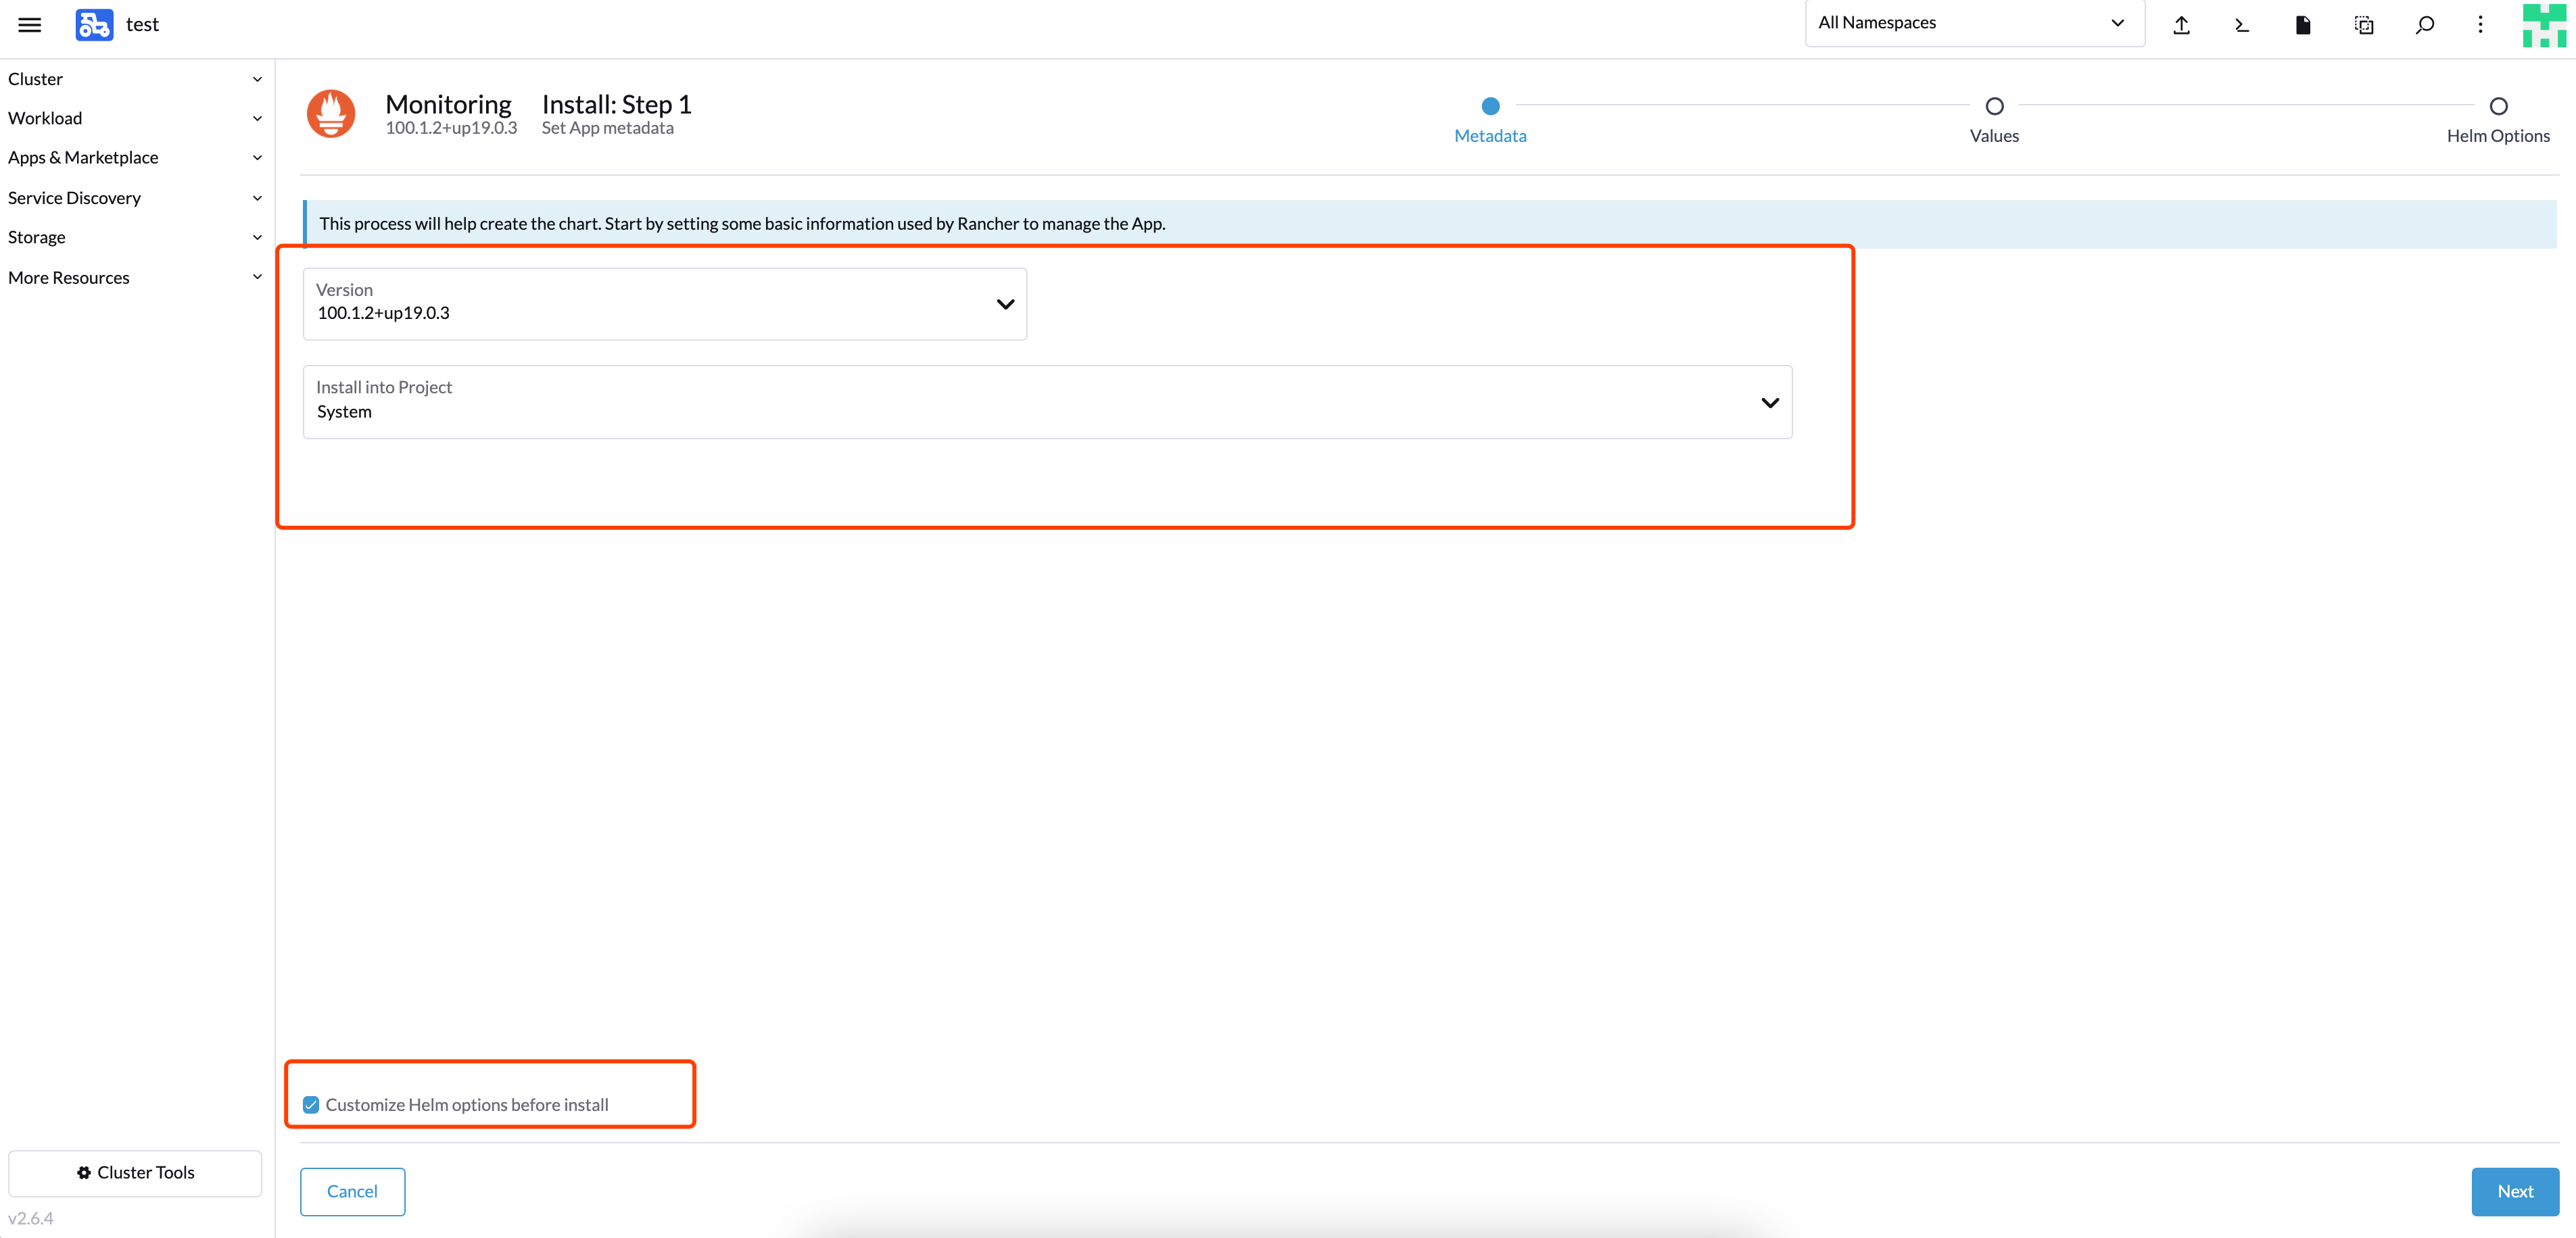Open the Version dropdown
The image size is (2576, 1238).
tap(665, 303)
